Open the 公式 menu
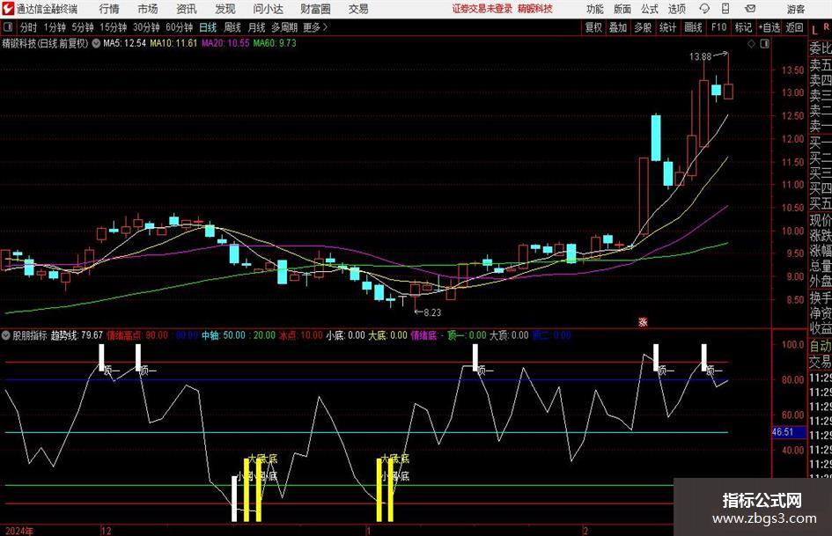 pyautogui.click(x=649, y=9)
